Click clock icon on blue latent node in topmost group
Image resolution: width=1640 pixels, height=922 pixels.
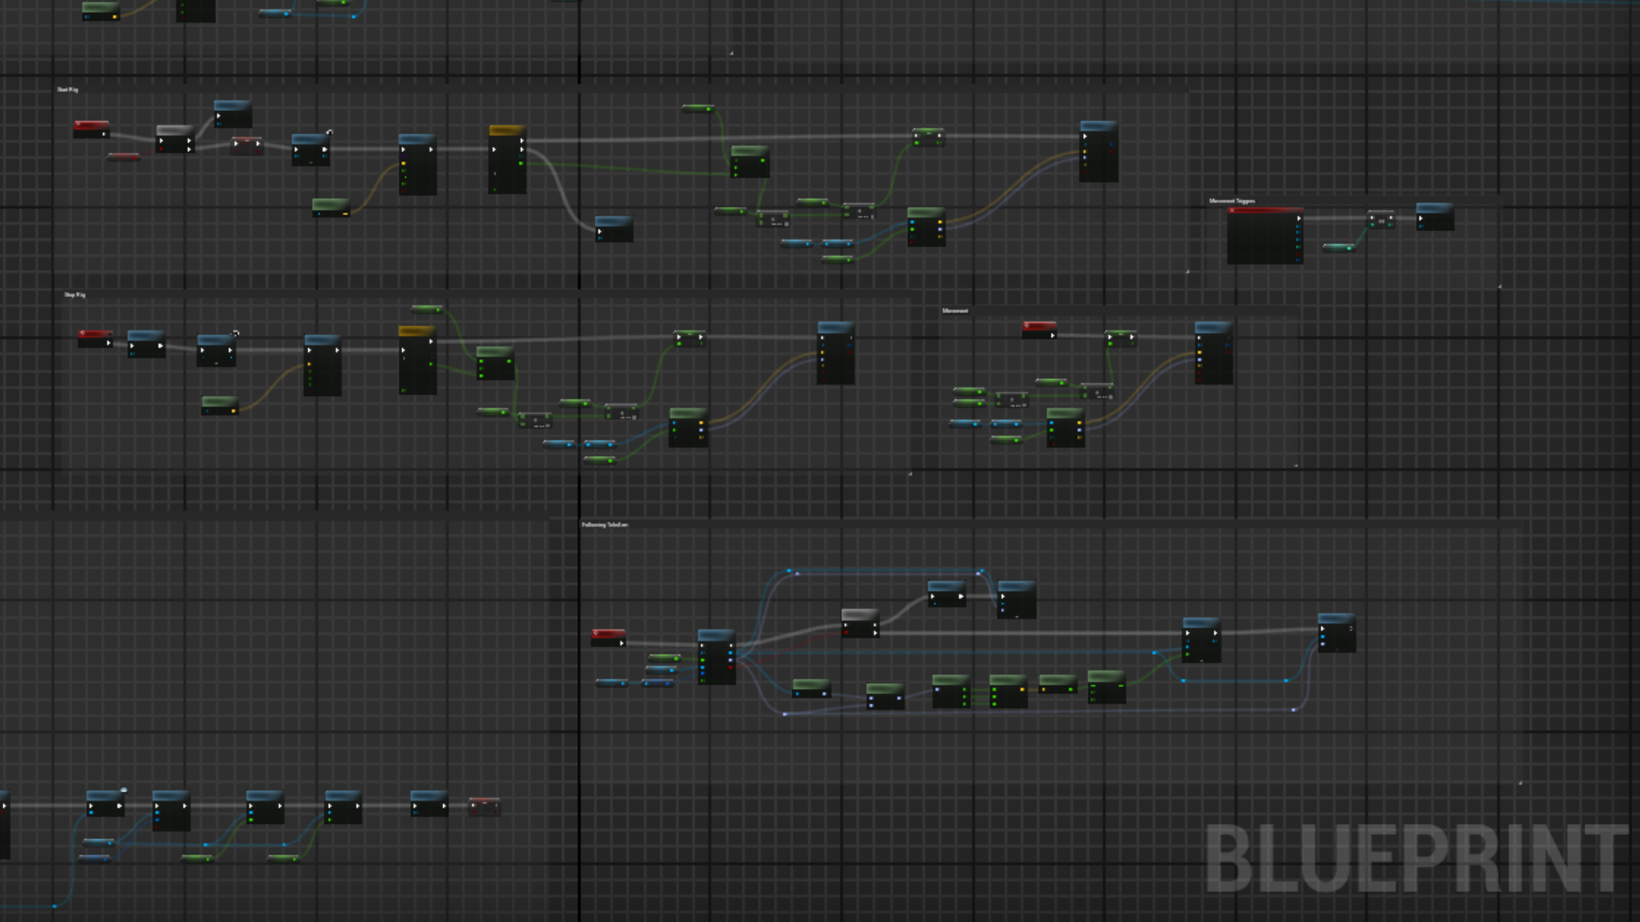click(x=329, y=132)
